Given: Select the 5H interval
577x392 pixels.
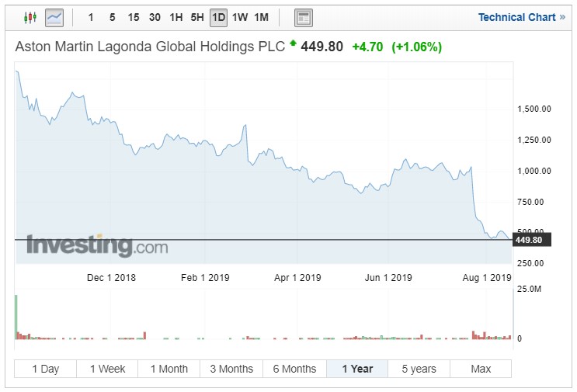Looking at the screenshot, I should tap(197, 17).
